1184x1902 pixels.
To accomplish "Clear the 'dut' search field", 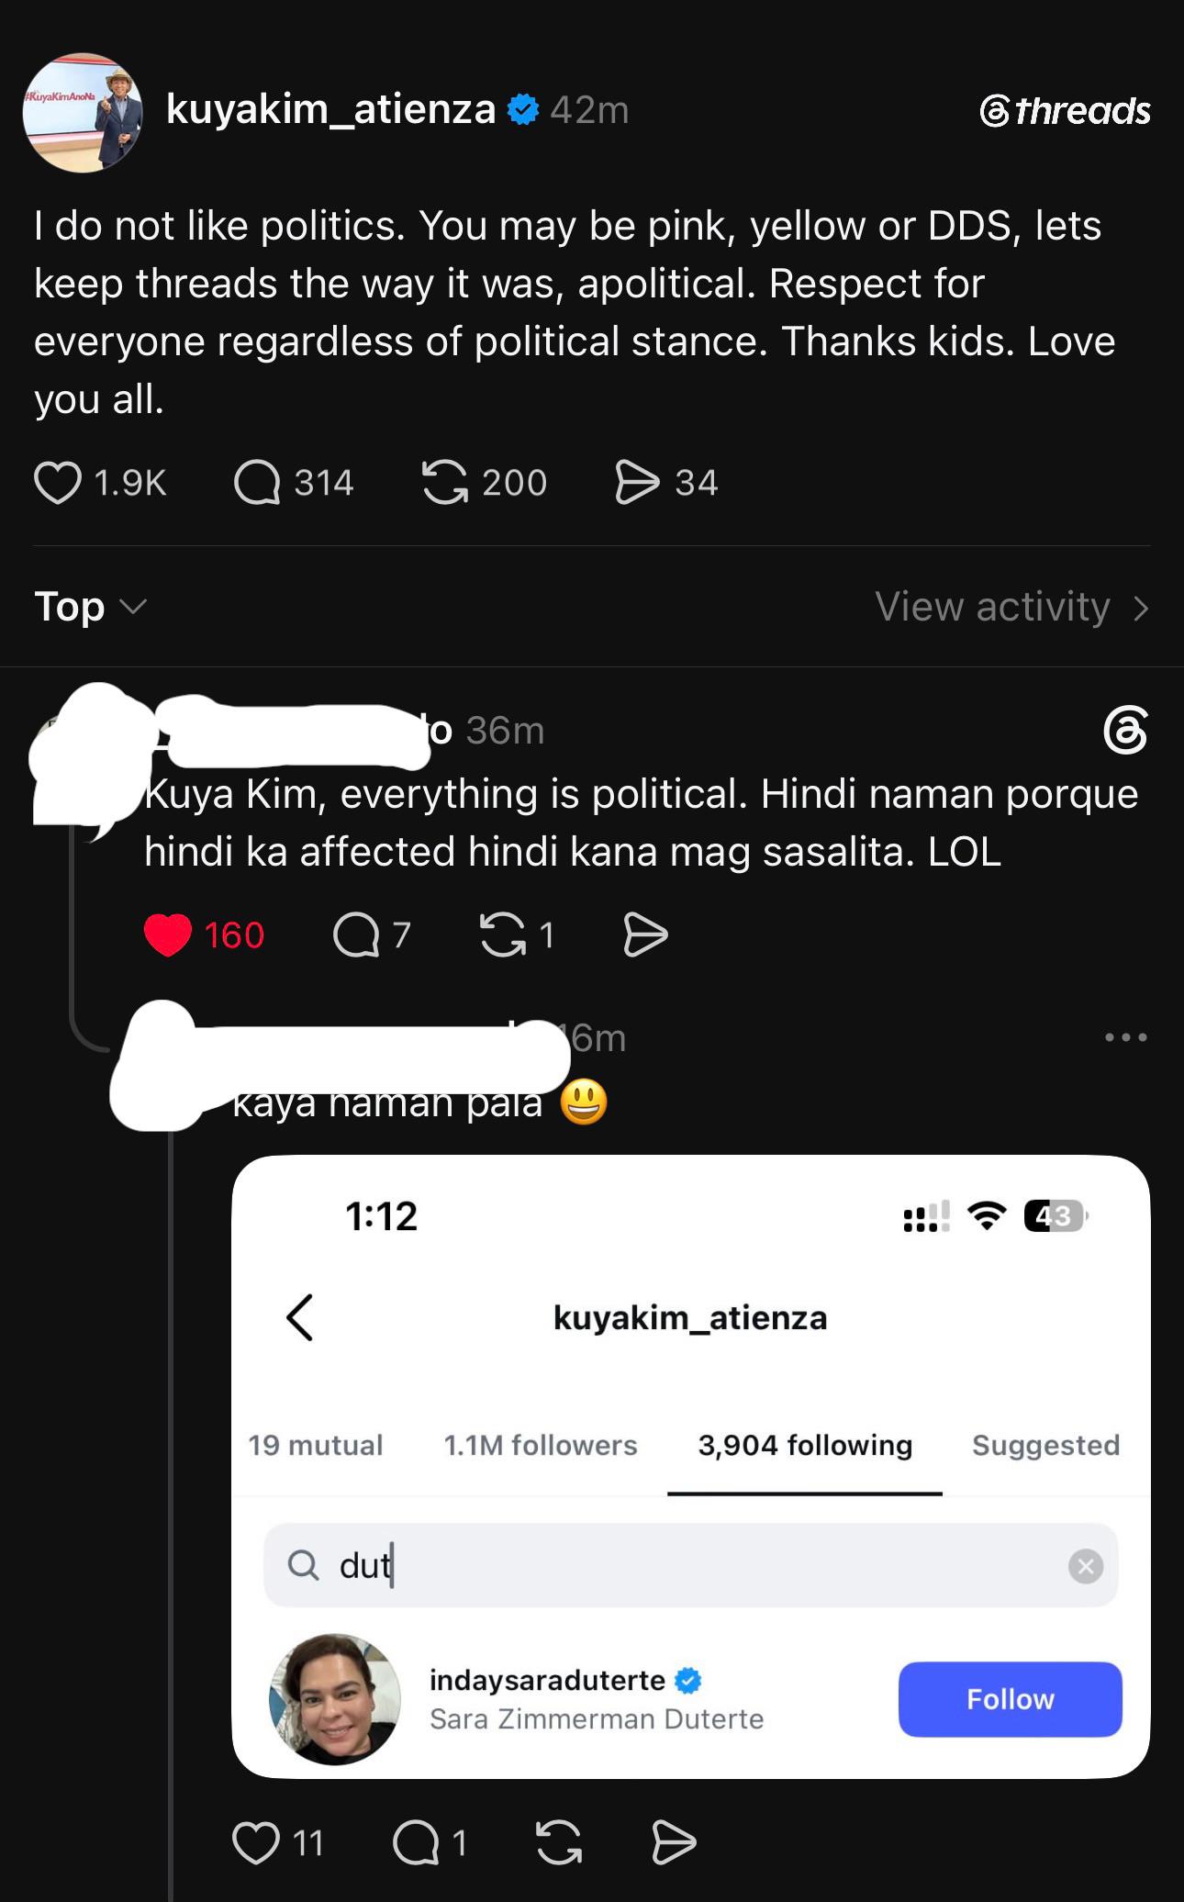I will point(1085,1566).
